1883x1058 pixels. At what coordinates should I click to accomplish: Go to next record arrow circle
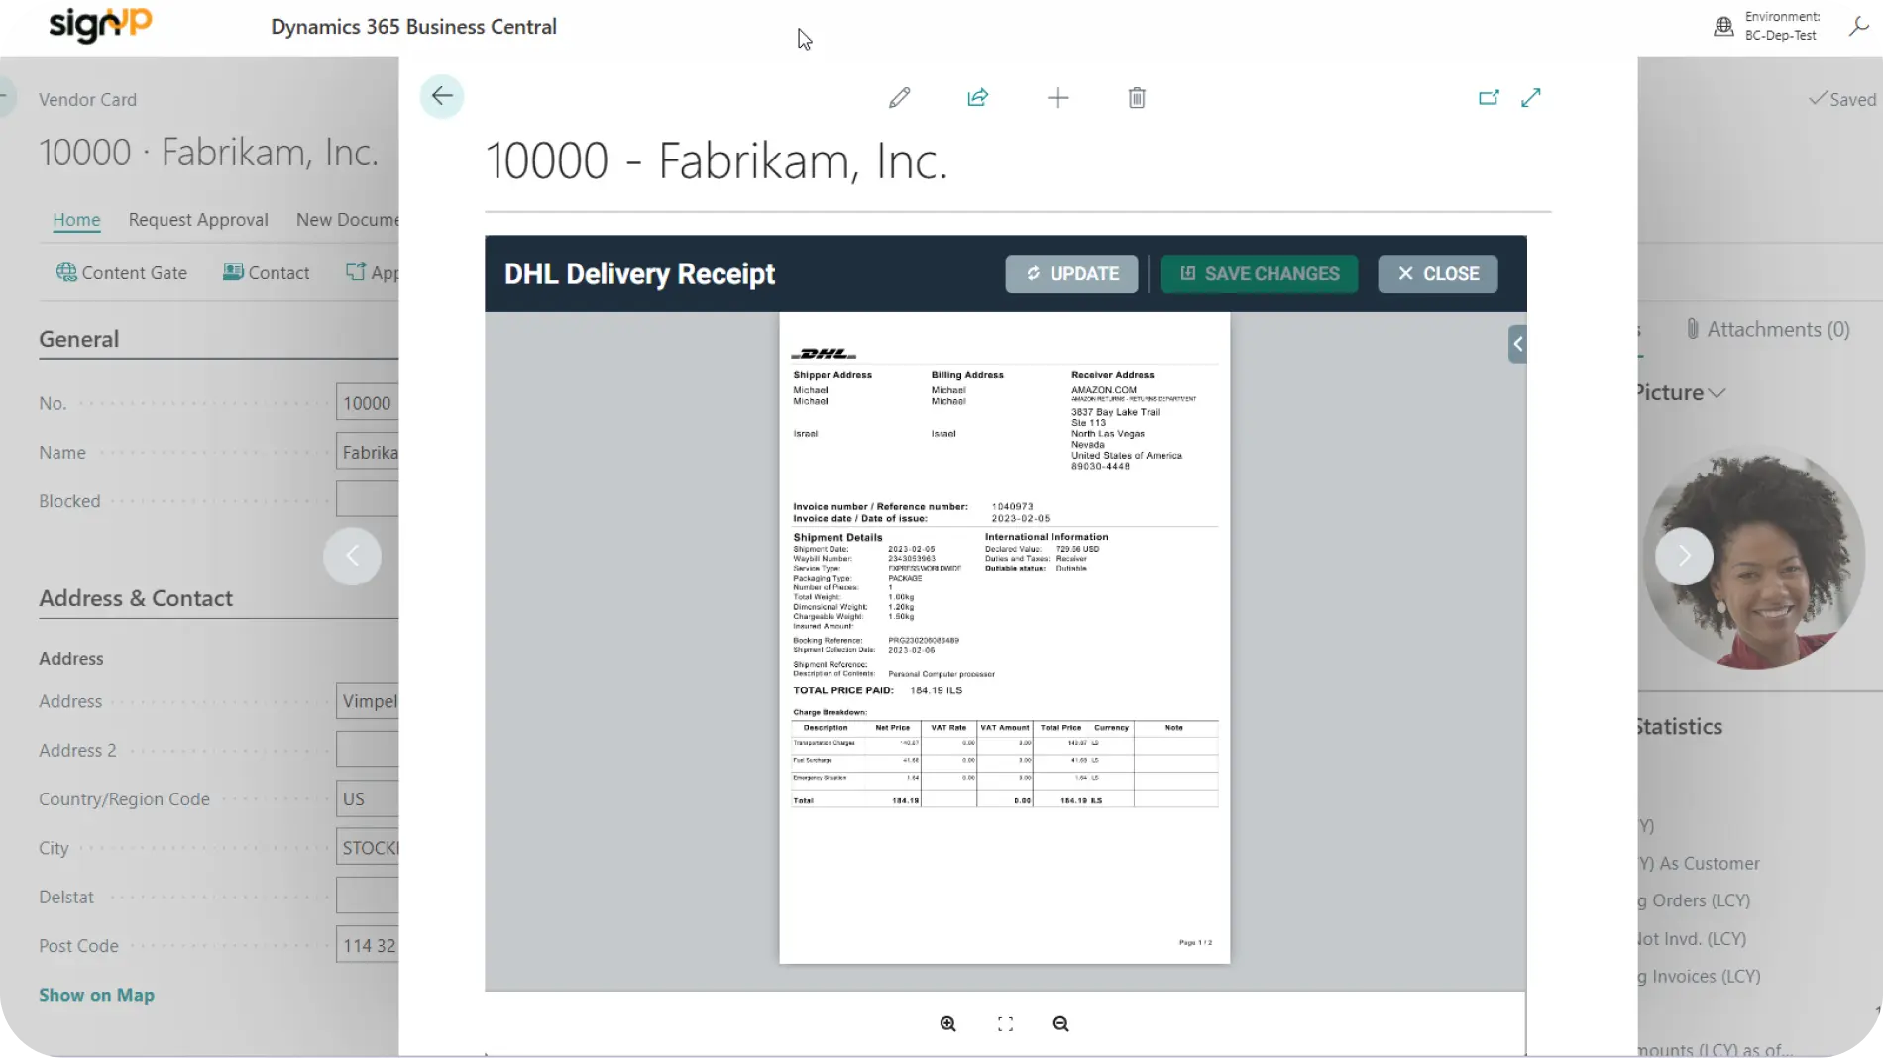coord(1684,556)
